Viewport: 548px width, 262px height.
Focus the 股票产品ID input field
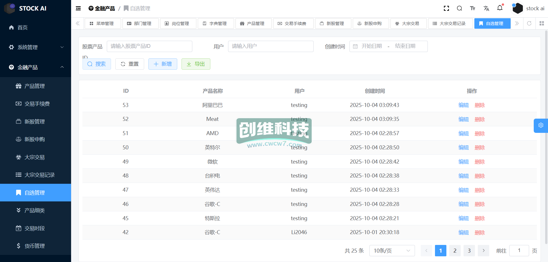point(149,46)
